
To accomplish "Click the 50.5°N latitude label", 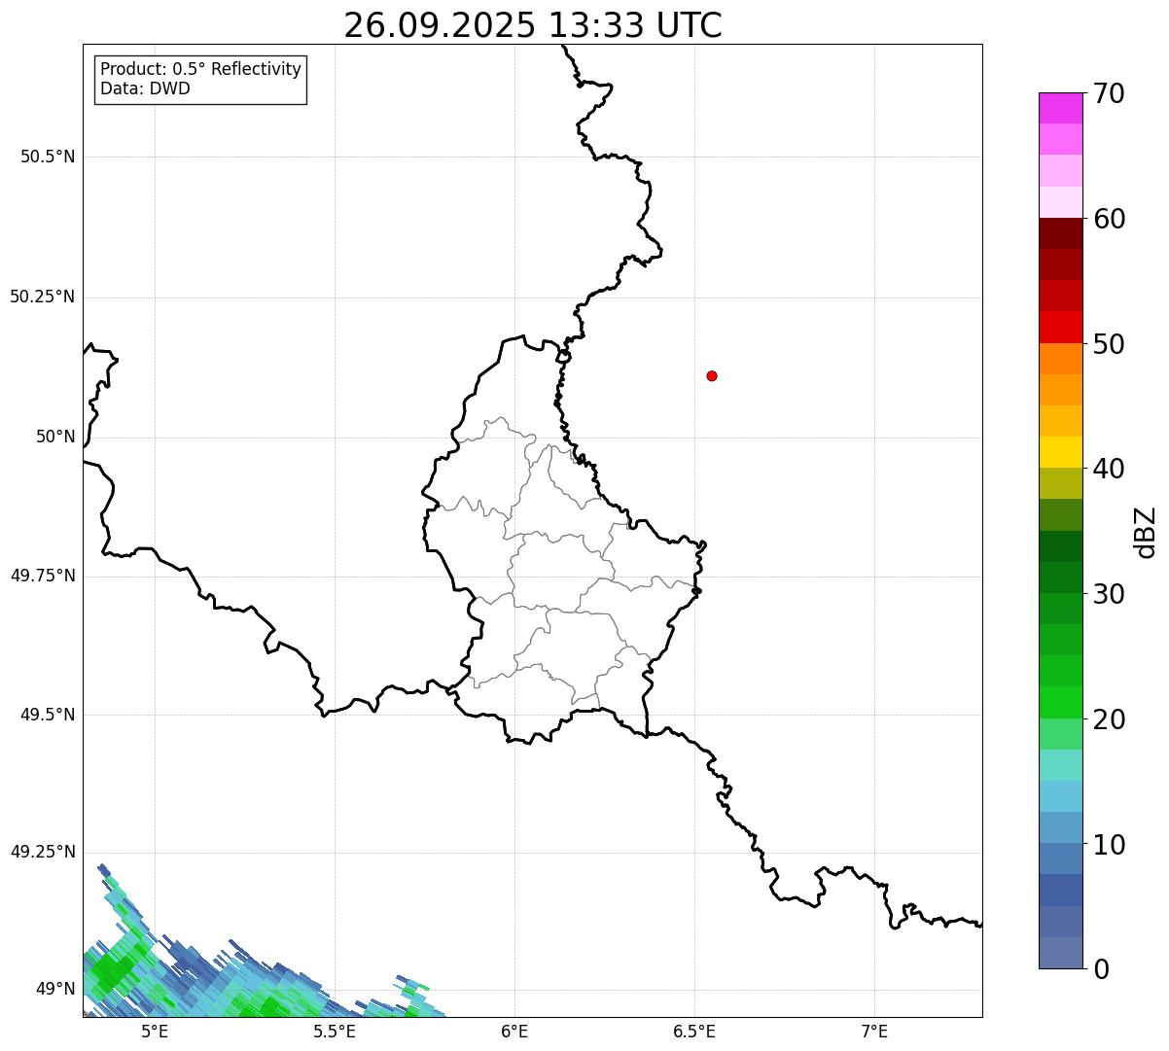I will (x=48, y=157).
